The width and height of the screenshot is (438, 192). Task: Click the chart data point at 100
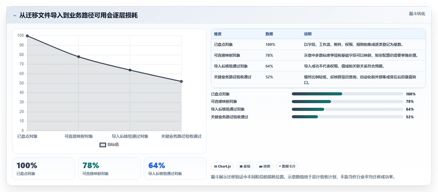click(x=27, y=36)
